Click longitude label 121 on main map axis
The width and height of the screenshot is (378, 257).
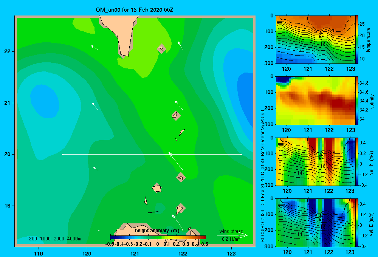(135, 253)
